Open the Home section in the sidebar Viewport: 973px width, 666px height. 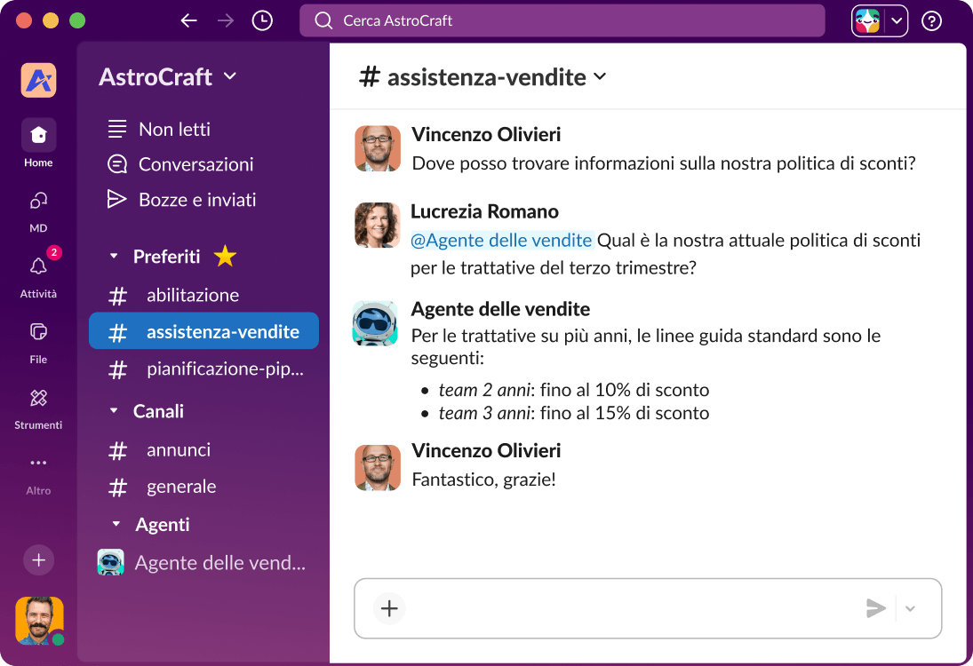tap(37, 135)
